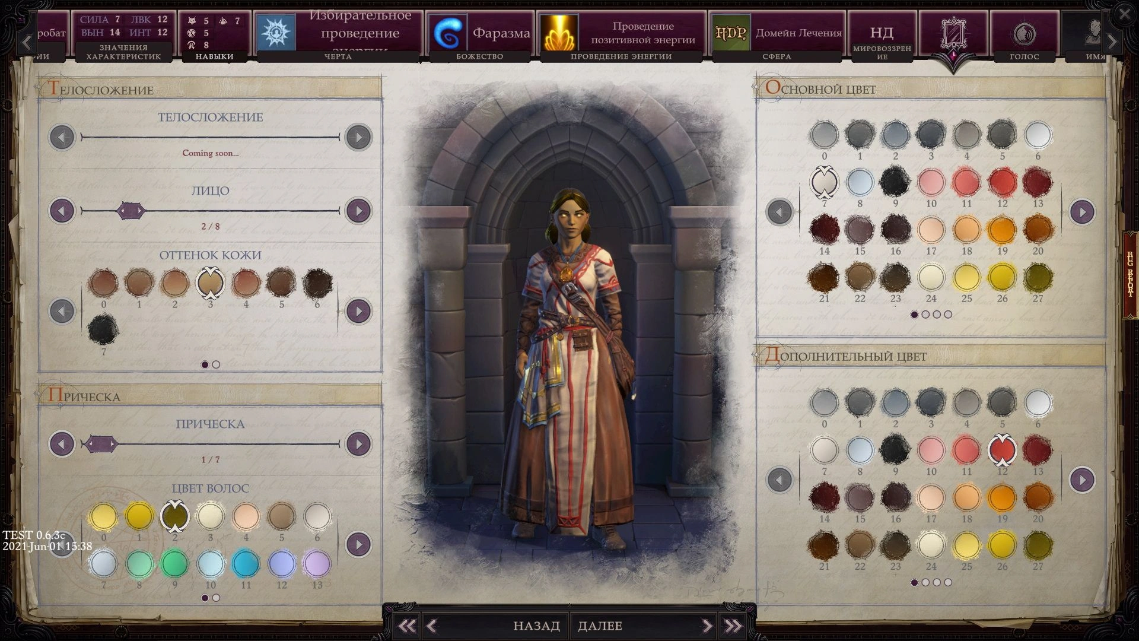The height and width of the screenshot is (641, 1139).
Task: Show next skin tone page arrow
Action: tap(358, 311)
